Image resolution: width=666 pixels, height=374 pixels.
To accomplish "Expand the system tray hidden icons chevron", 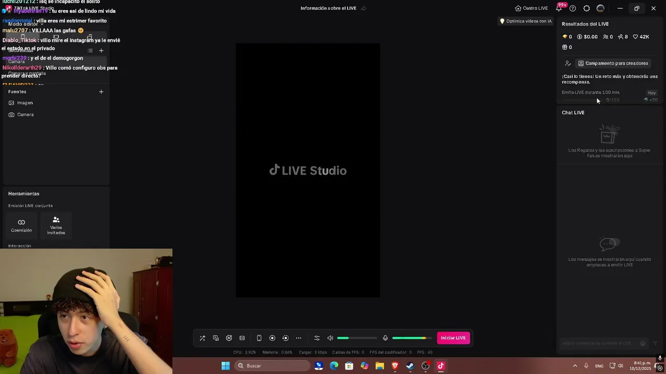I will pos(575,366).
